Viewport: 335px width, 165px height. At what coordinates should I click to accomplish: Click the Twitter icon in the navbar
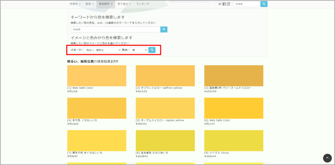pos(220,4)
